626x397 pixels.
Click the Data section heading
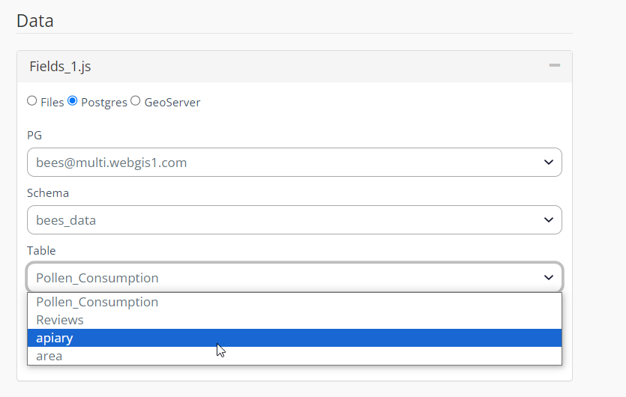(35, 20)
